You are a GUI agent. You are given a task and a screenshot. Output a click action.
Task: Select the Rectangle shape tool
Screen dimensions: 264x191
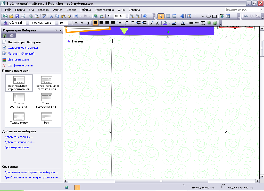click(214, 16)
